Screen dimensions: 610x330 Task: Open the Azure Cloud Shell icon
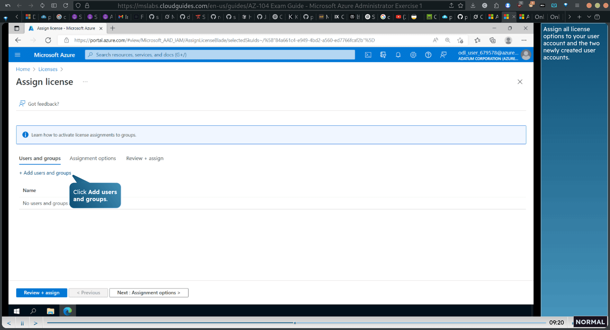click(x=368, y=55)
